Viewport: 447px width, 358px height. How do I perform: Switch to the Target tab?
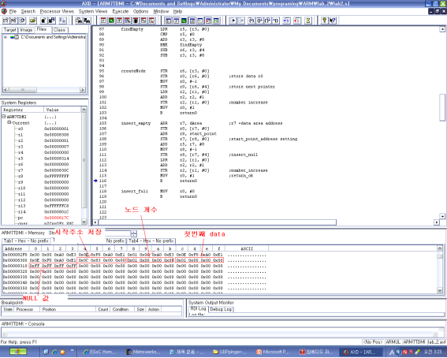coord(10,30)
